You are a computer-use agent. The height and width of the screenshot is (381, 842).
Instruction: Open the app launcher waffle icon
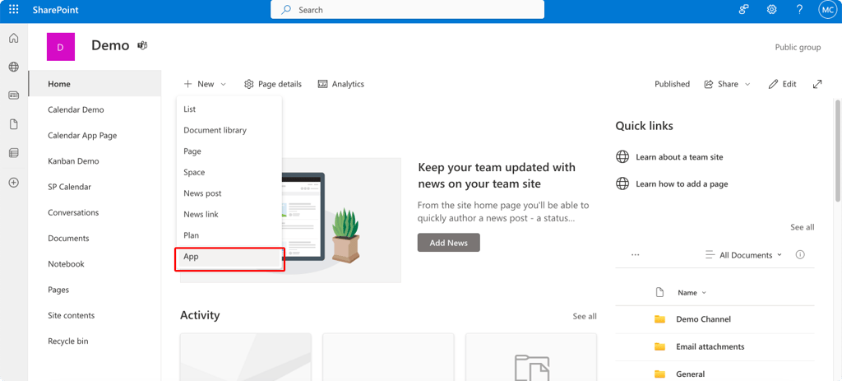14,10
